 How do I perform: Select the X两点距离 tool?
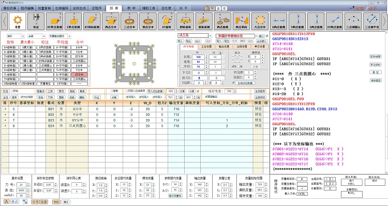[279, 21]
